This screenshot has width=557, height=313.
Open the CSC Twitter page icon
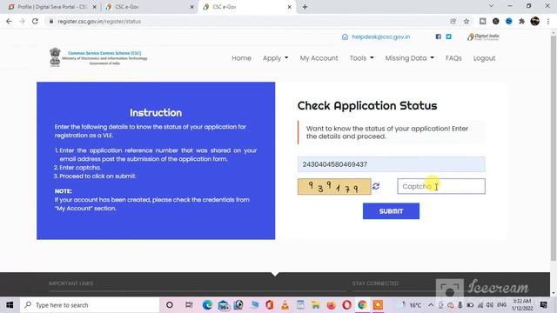[449, 37]
